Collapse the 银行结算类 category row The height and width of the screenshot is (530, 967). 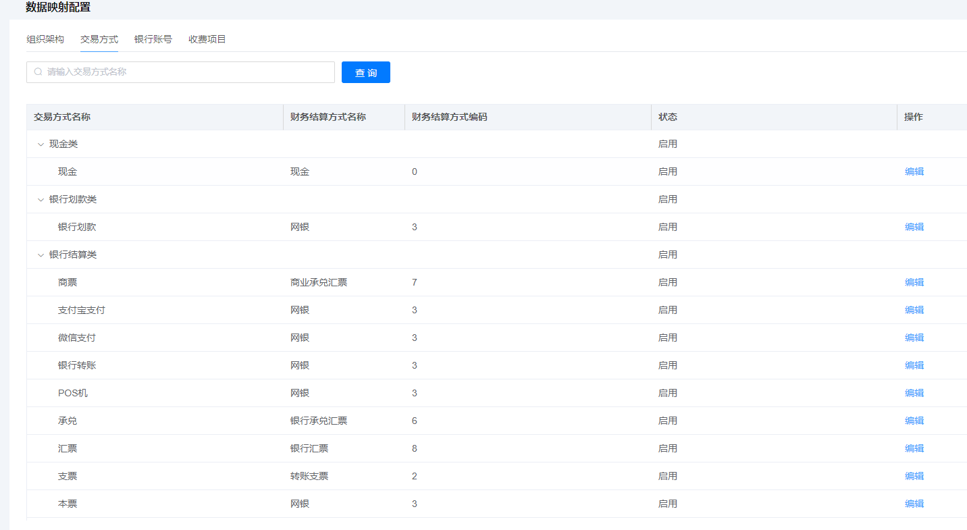pos(41,255)
